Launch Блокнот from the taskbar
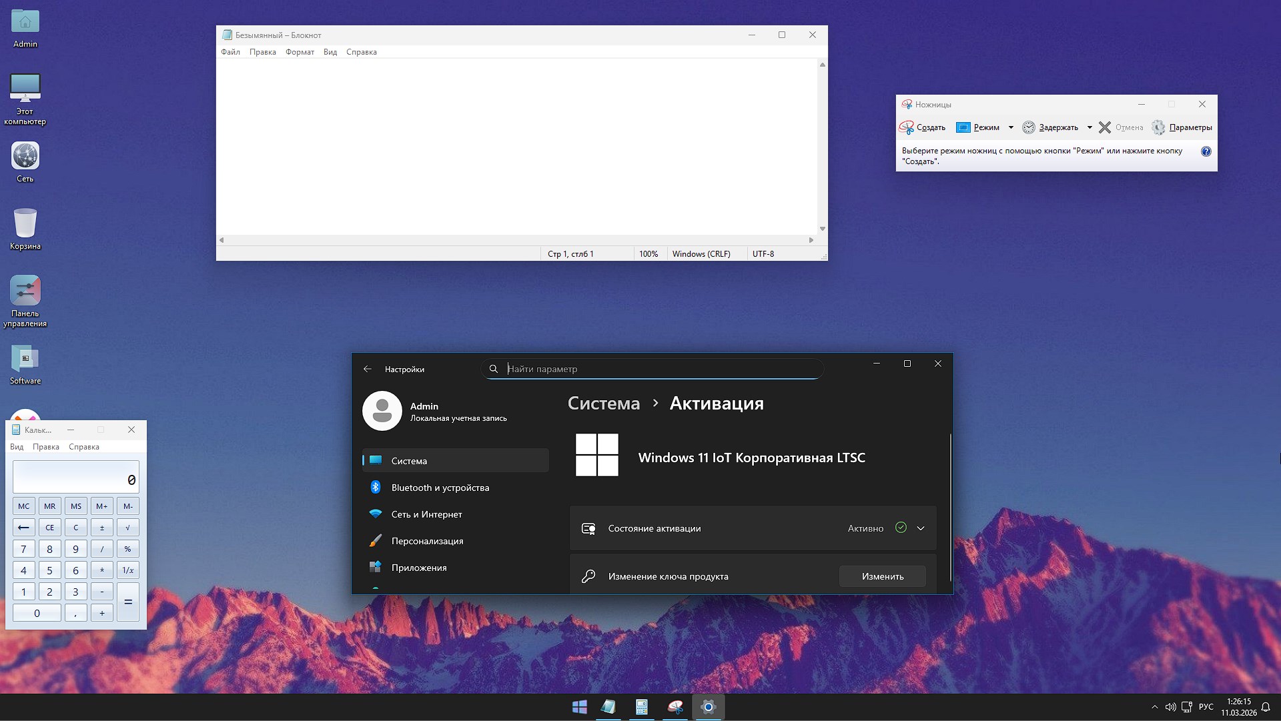The image size is (1281, 721). [x=608, y=707]
